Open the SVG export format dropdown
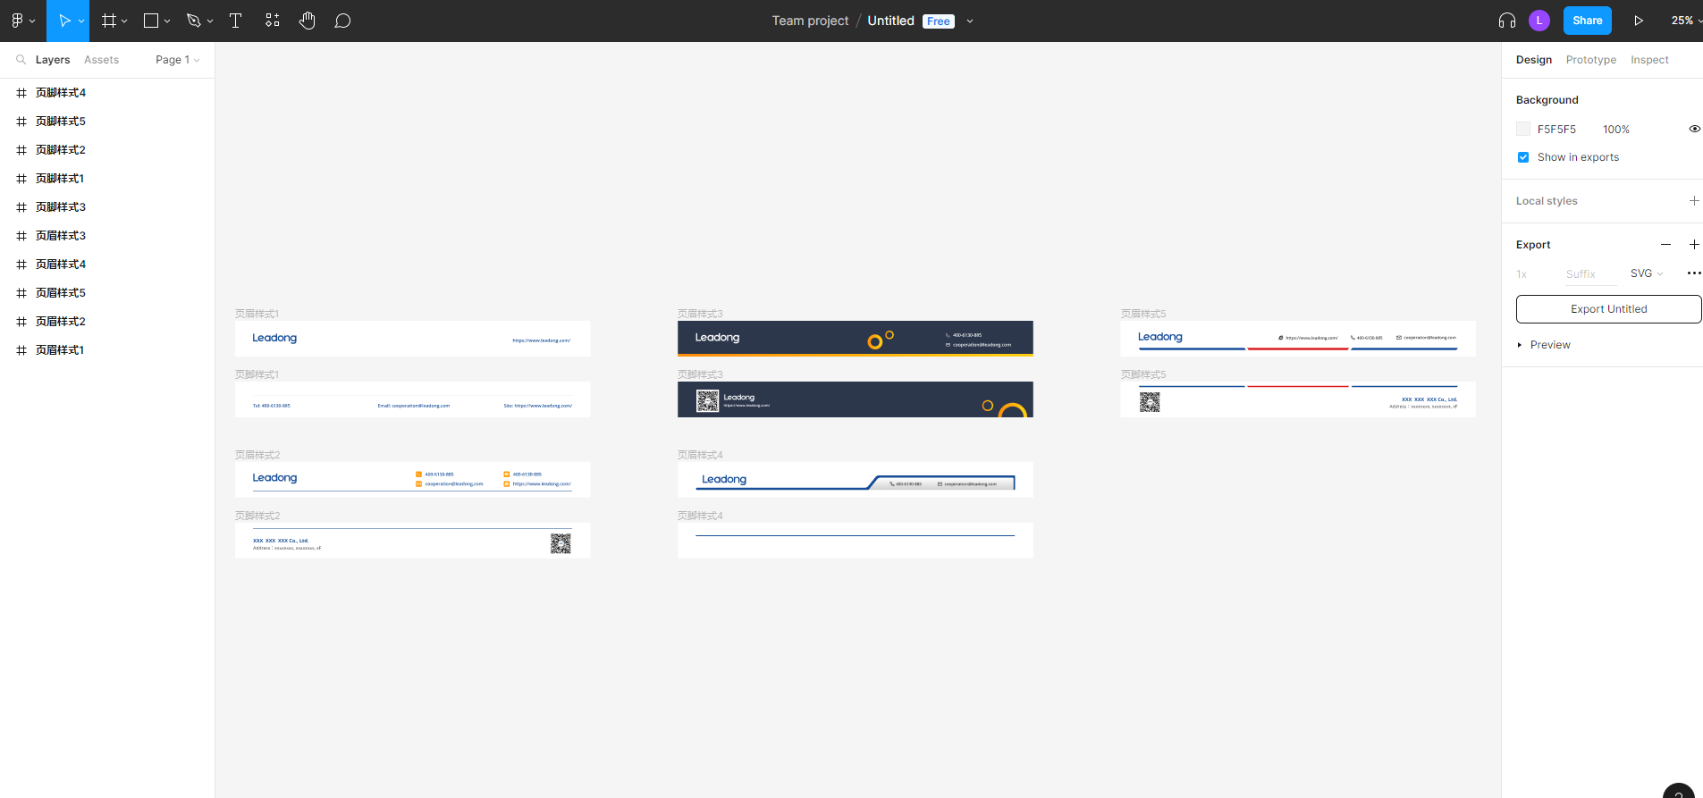Screen dimensions: 1703x798 pos(1646,273)
